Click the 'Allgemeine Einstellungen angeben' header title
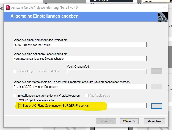 pos(45,16)
